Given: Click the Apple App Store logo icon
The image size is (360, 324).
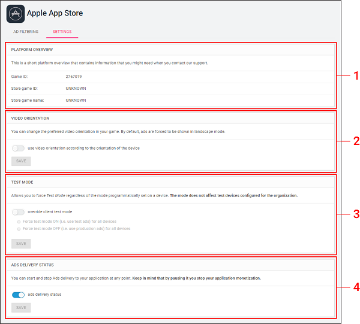Looking at the screenshot, I should [16, 13].
